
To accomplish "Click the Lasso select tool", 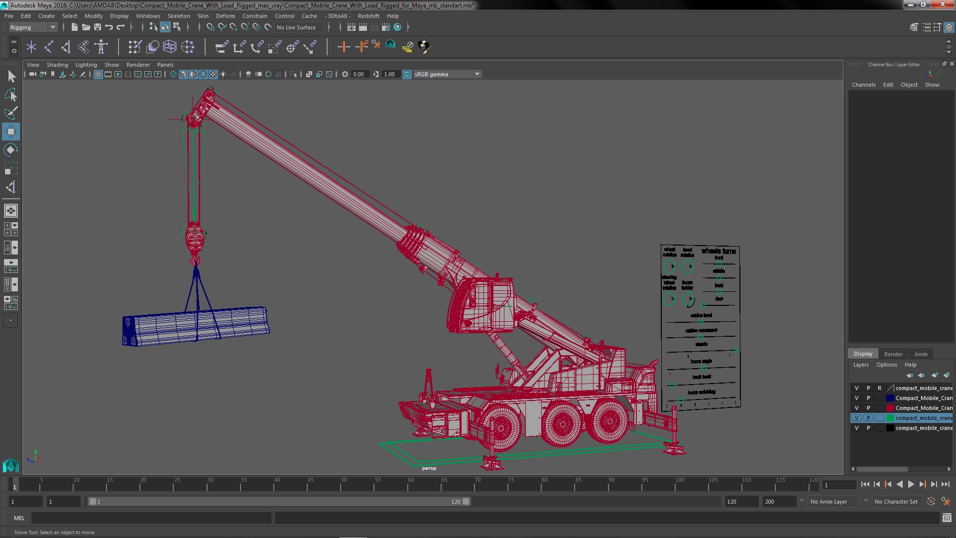I will (x=10, y=95).
